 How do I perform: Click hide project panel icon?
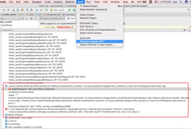click(36, 18)
